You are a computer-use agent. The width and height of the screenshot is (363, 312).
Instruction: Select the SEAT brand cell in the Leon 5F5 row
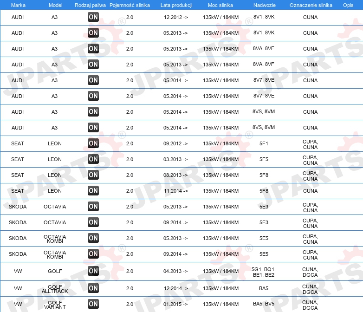[x=18, y=159]
